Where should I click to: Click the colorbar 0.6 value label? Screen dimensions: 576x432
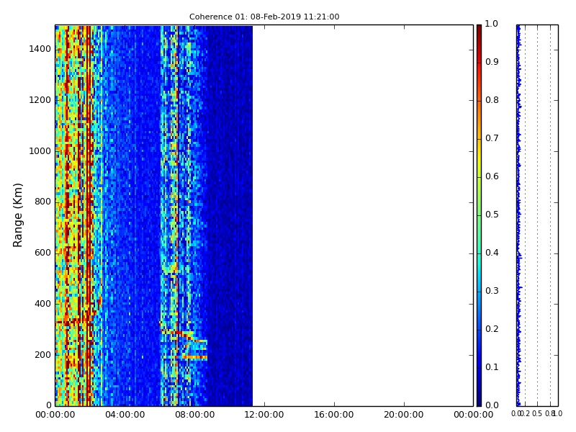[492, 176]
